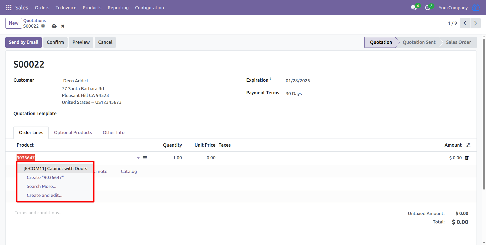Image resolution: width=486 pixels, height=245 pixels.
Task: Expand the product dropdown caret
Action: [138, 158]
